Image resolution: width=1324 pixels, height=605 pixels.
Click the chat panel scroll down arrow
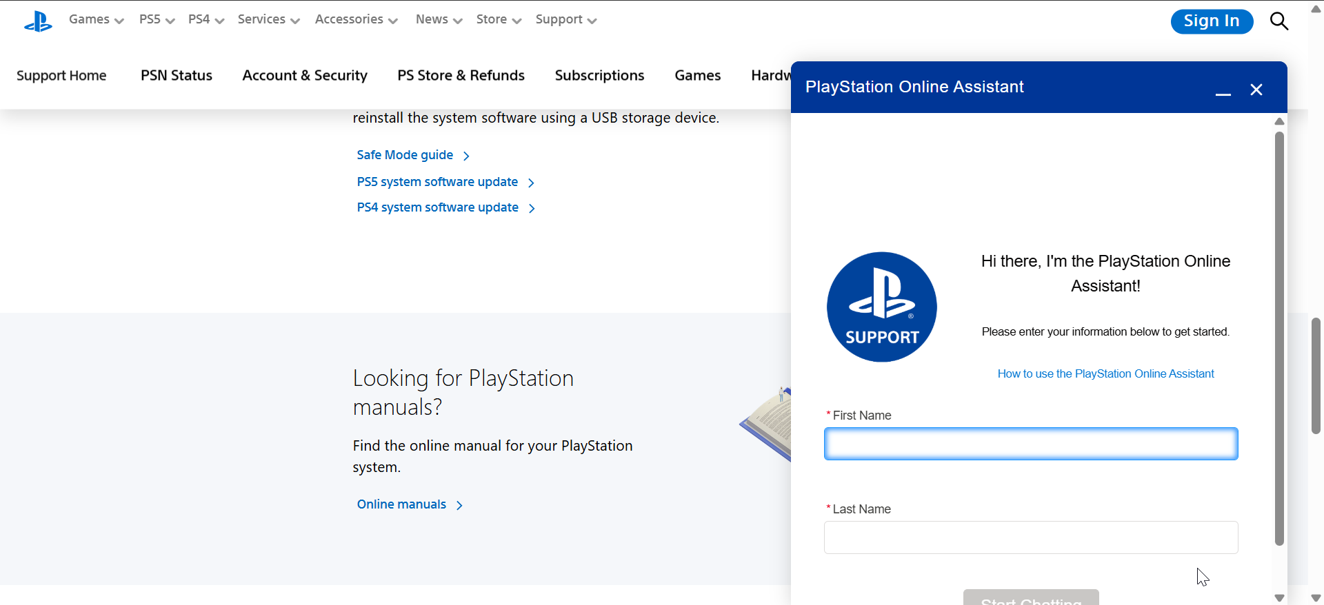pyautogui.click(x=1279, y=597)
